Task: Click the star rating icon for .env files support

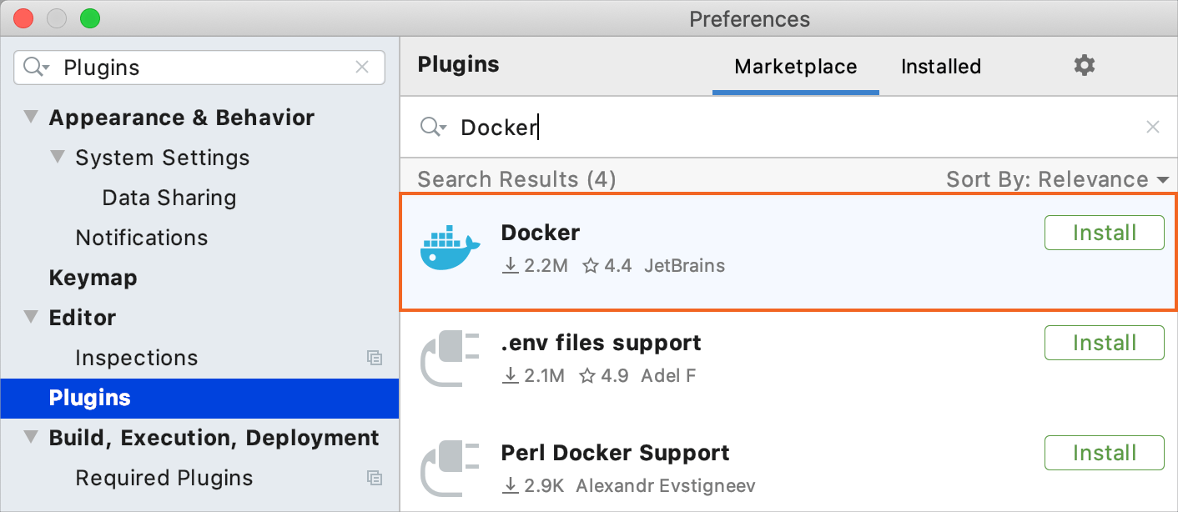Action: [x=587, y=376]
